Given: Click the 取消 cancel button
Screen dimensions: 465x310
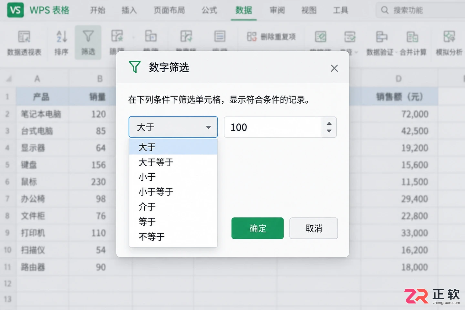Looking at the screenshot, I should [314, 228].
